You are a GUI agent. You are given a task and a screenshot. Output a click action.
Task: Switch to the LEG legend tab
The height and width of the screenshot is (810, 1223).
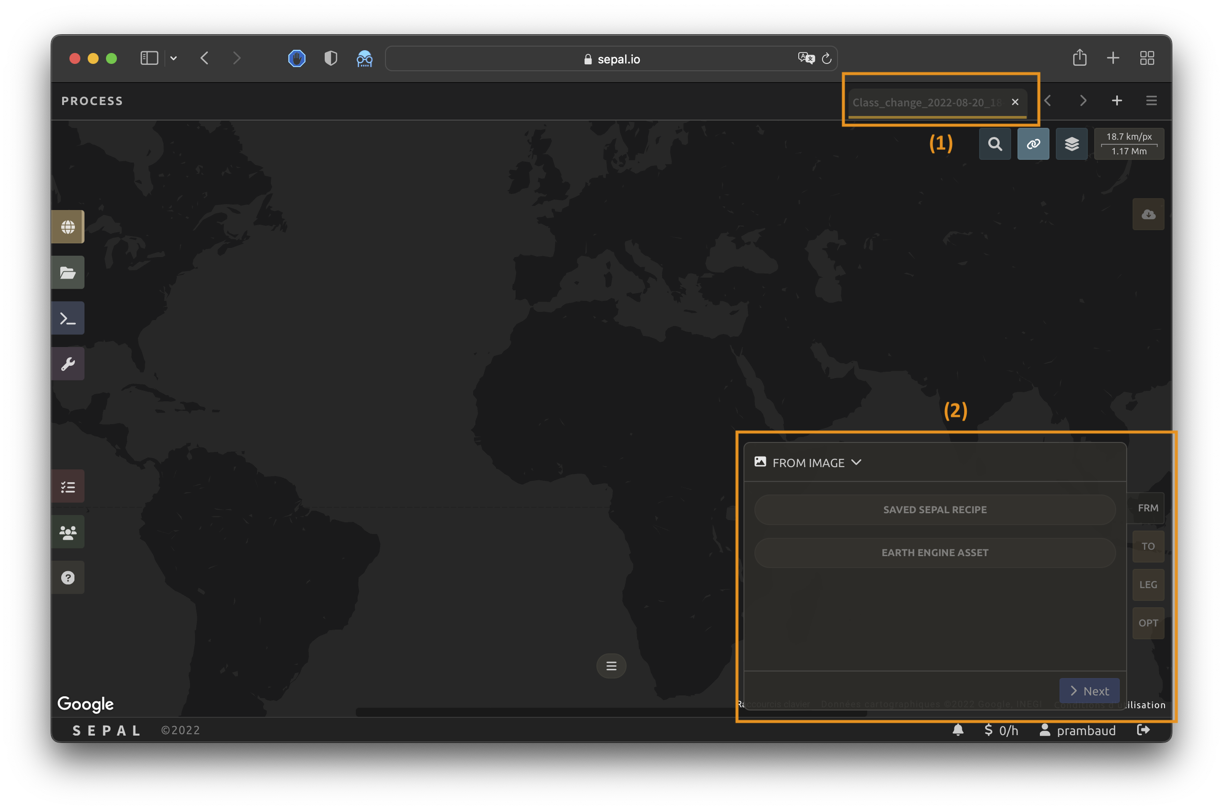(x=1148, y=585)
